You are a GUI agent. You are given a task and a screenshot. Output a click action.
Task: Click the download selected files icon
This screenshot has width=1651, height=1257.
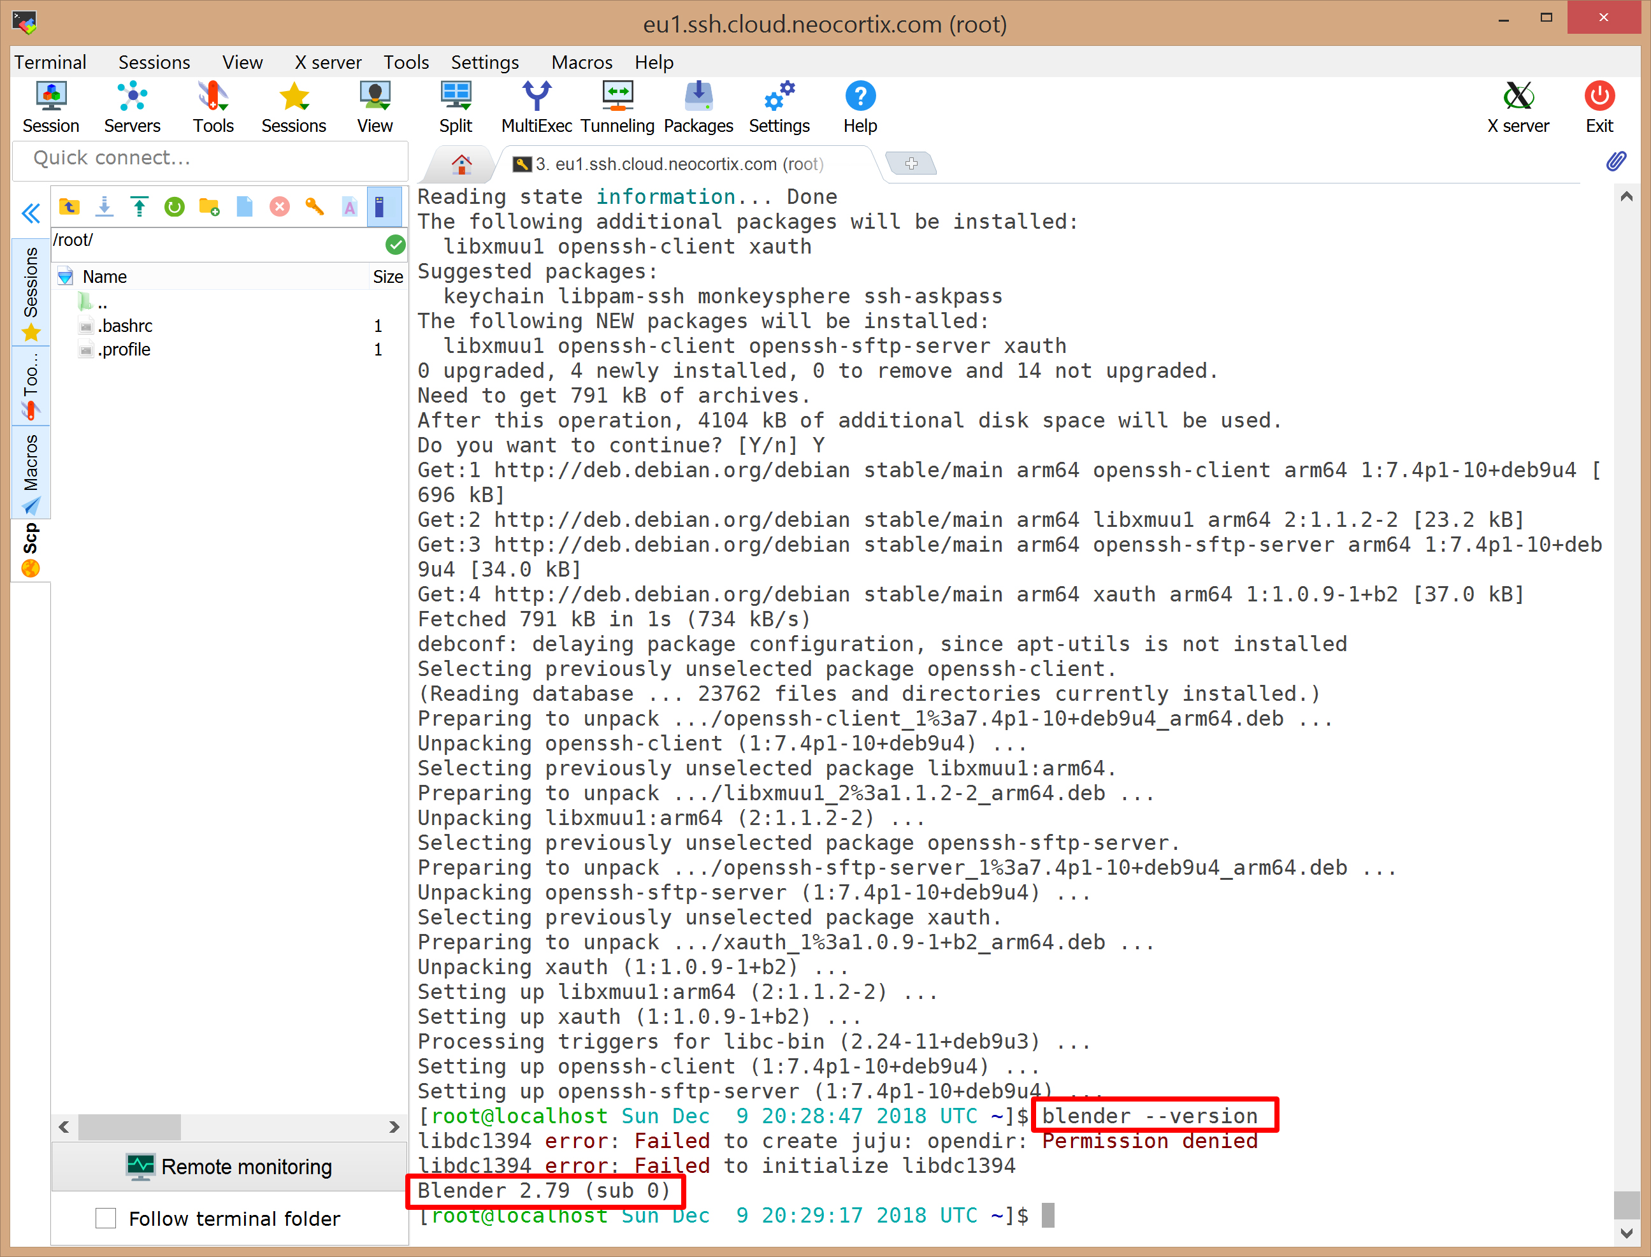(105, 206)
